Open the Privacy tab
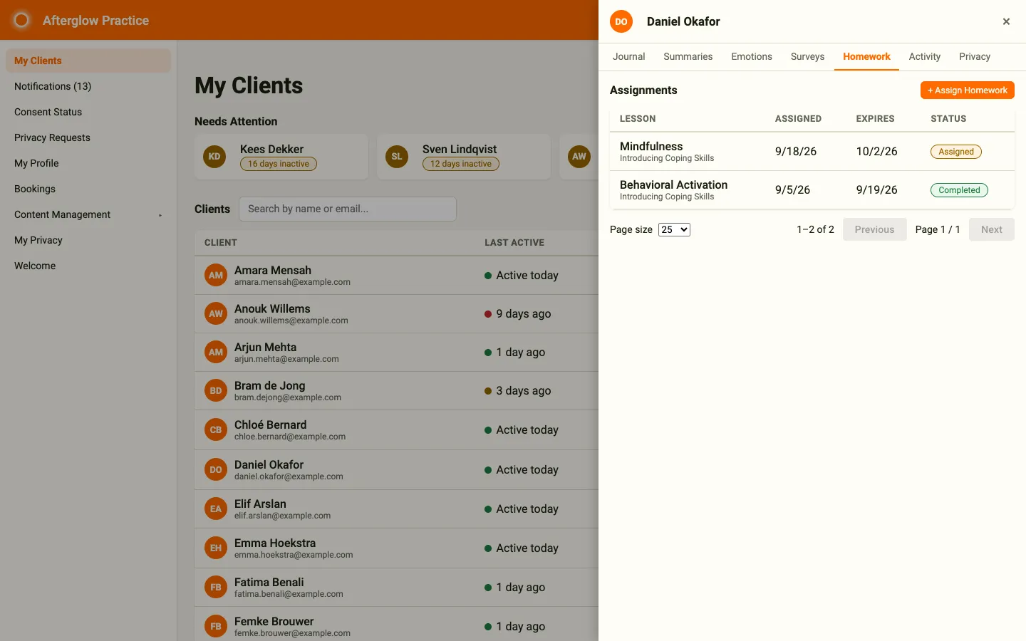The width and height of the screenshot is (1026, 641). [x=975, y=56]
